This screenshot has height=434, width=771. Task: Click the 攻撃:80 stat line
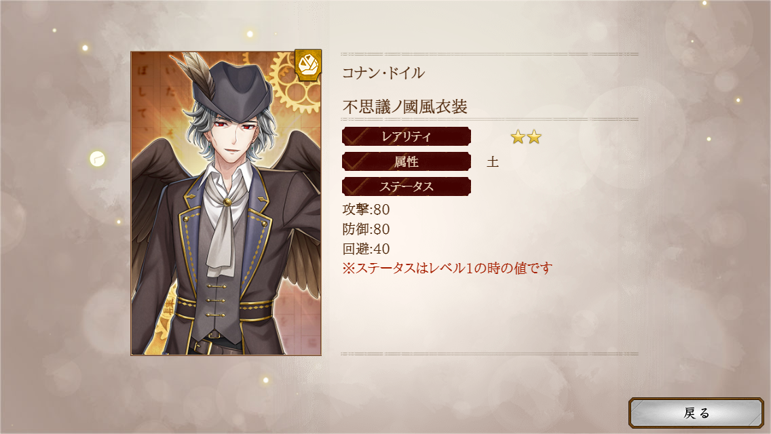coord(366,210)
